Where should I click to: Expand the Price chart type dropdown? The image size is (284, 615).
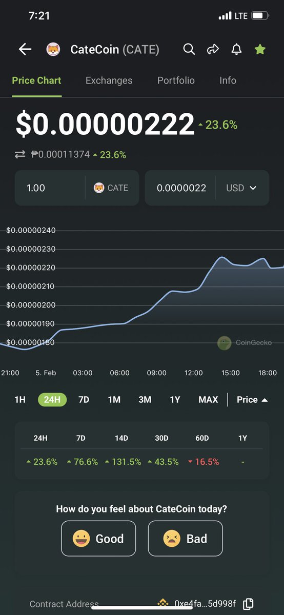252,400
